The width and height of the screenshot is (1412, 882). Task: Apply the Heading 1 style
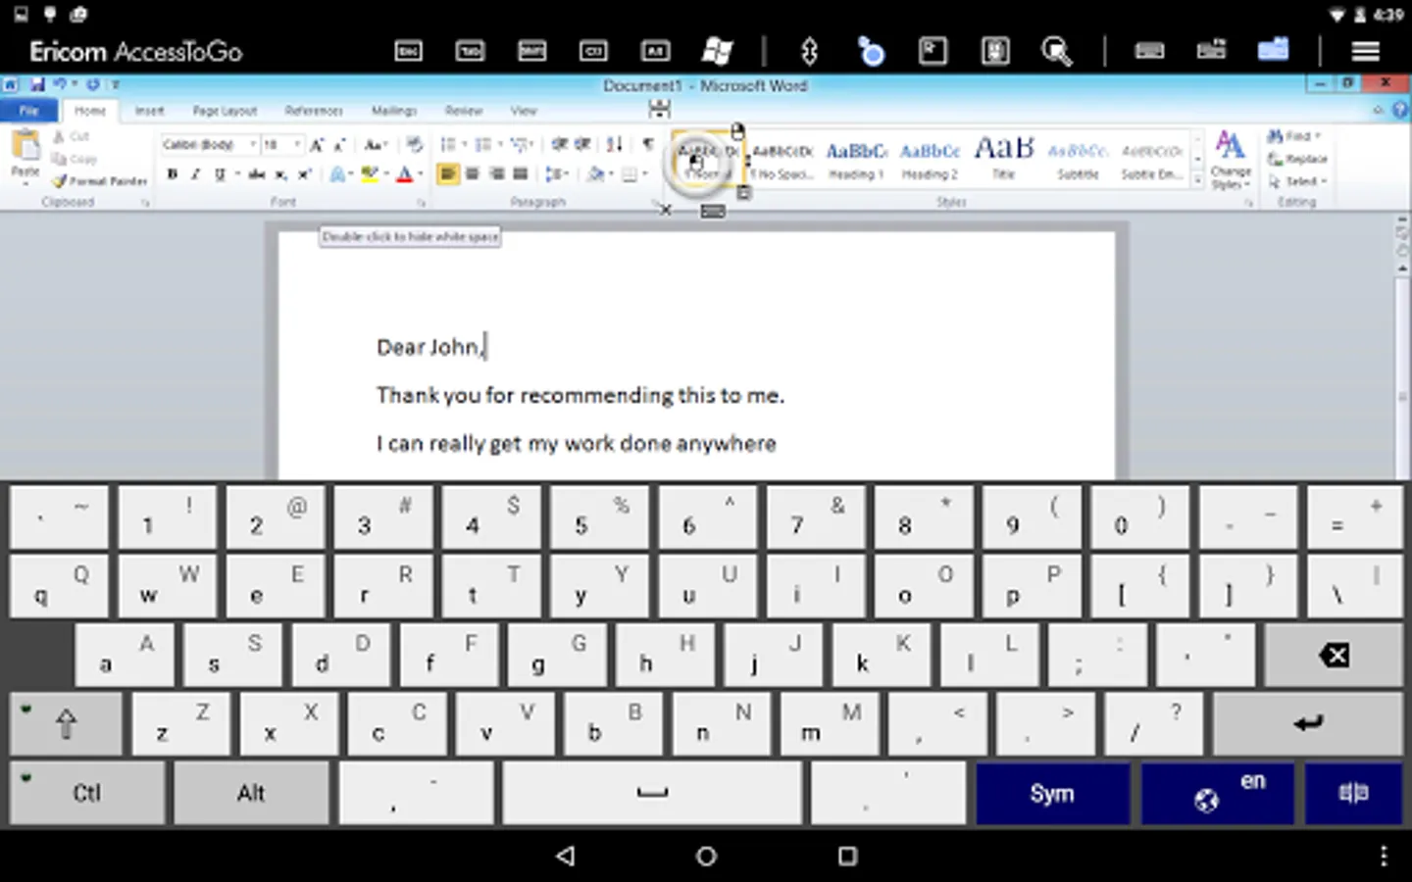(x=856, y=159)
